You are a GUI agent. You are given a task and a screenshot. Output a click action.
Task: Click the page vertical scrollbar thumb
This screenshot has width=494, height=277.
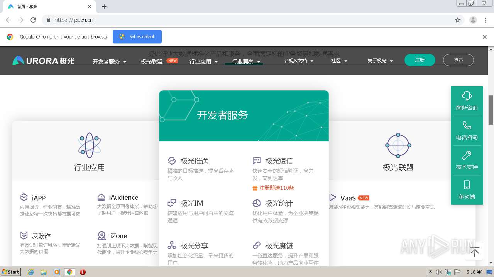click(x=491, y=110)
